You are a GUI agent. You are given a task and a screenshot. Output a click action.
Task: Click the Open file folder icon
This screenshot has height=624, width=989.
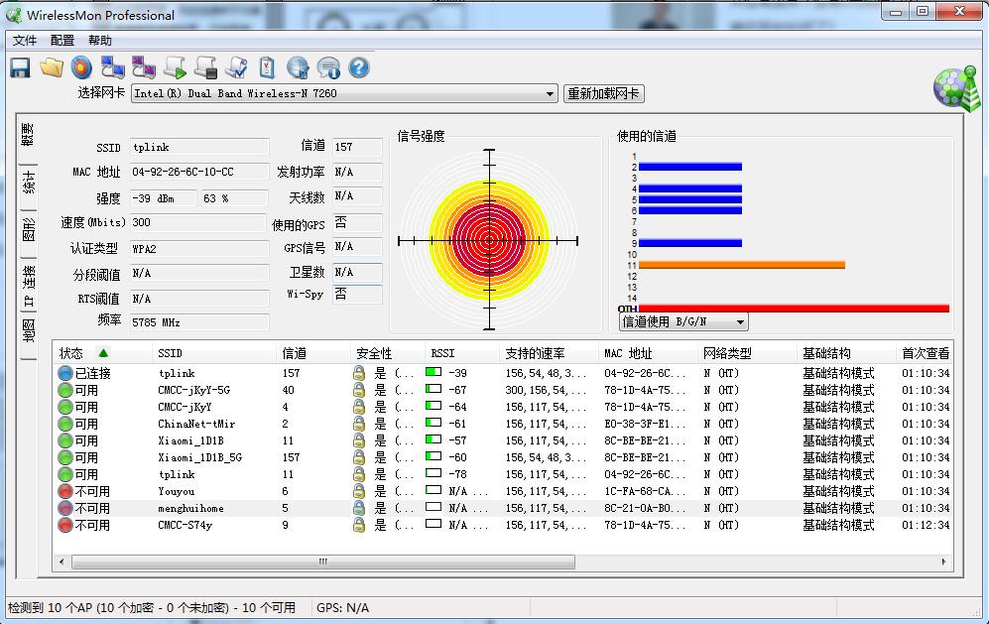(x=52, y=66)
